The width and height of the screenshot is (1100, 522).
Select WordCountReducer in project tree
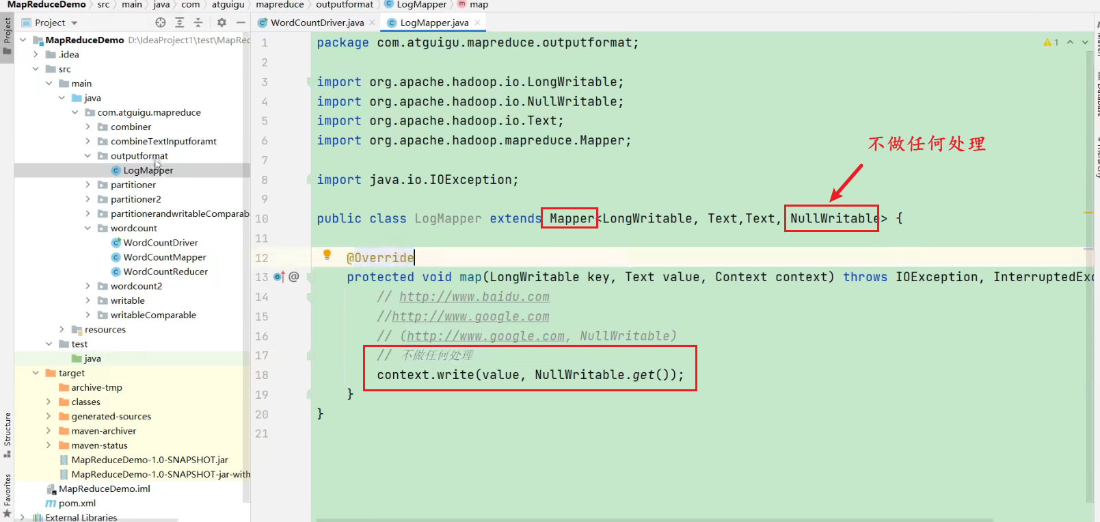pos(165,272)
